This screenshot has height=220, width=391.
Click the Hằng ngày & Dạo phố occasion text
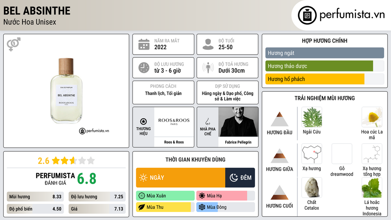[x=228, y=96]
